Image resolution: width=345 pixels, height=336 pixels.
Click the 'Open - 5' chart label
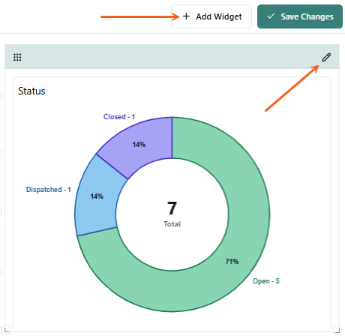pos(266,281)
